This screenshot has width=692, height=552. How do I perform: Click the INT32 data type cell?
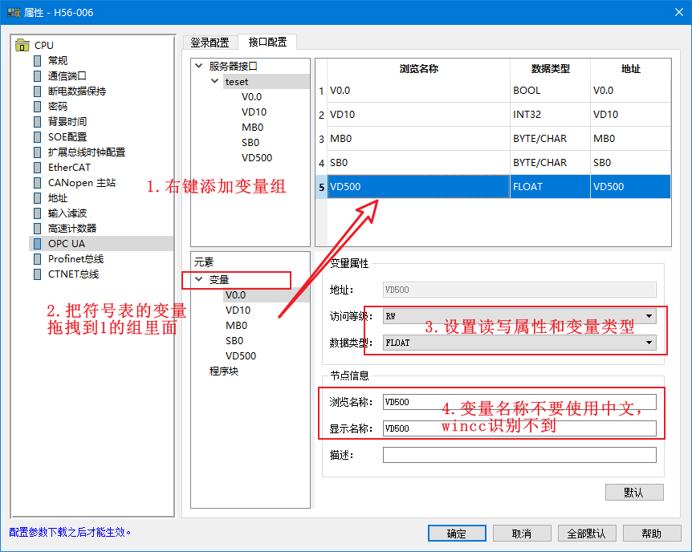pos(550,114)
